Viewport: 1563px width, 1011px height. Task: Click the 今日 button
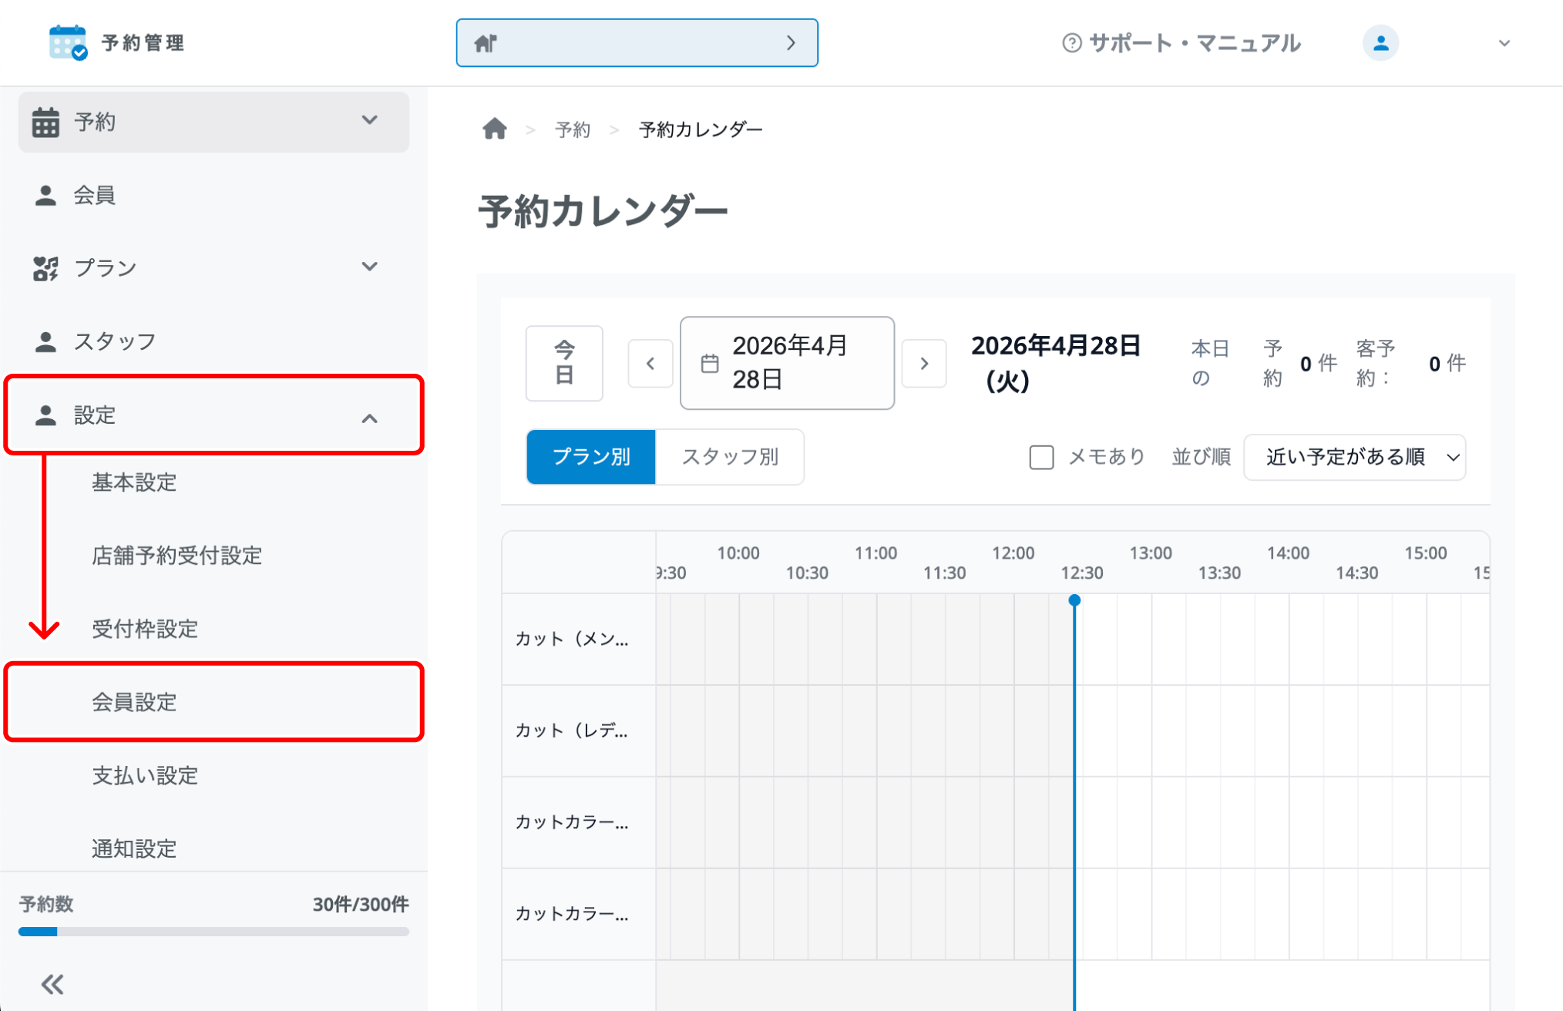564,363
